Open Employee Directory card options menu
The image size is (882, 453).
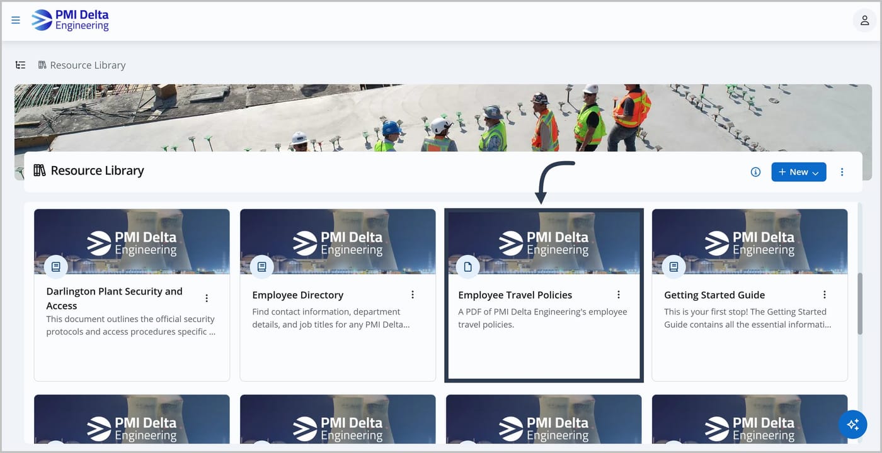coord(413,294)
